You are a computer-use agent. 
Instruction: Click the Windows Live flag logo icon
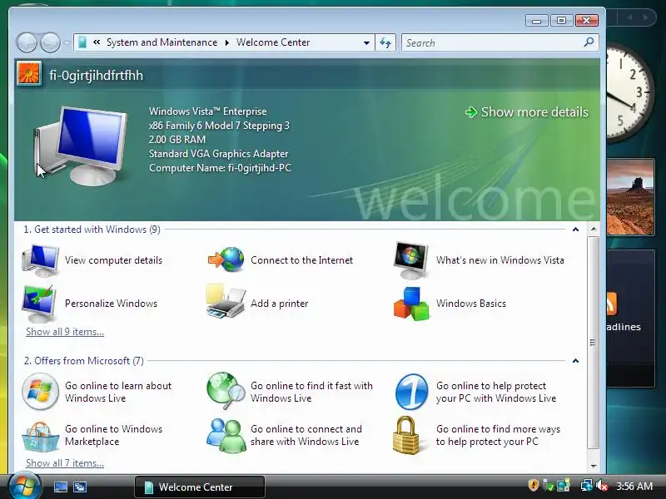(x=40, y=391)
